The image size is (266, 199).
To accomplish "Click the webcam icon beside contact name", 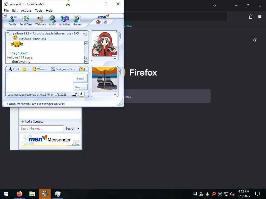I will point(85,34).
